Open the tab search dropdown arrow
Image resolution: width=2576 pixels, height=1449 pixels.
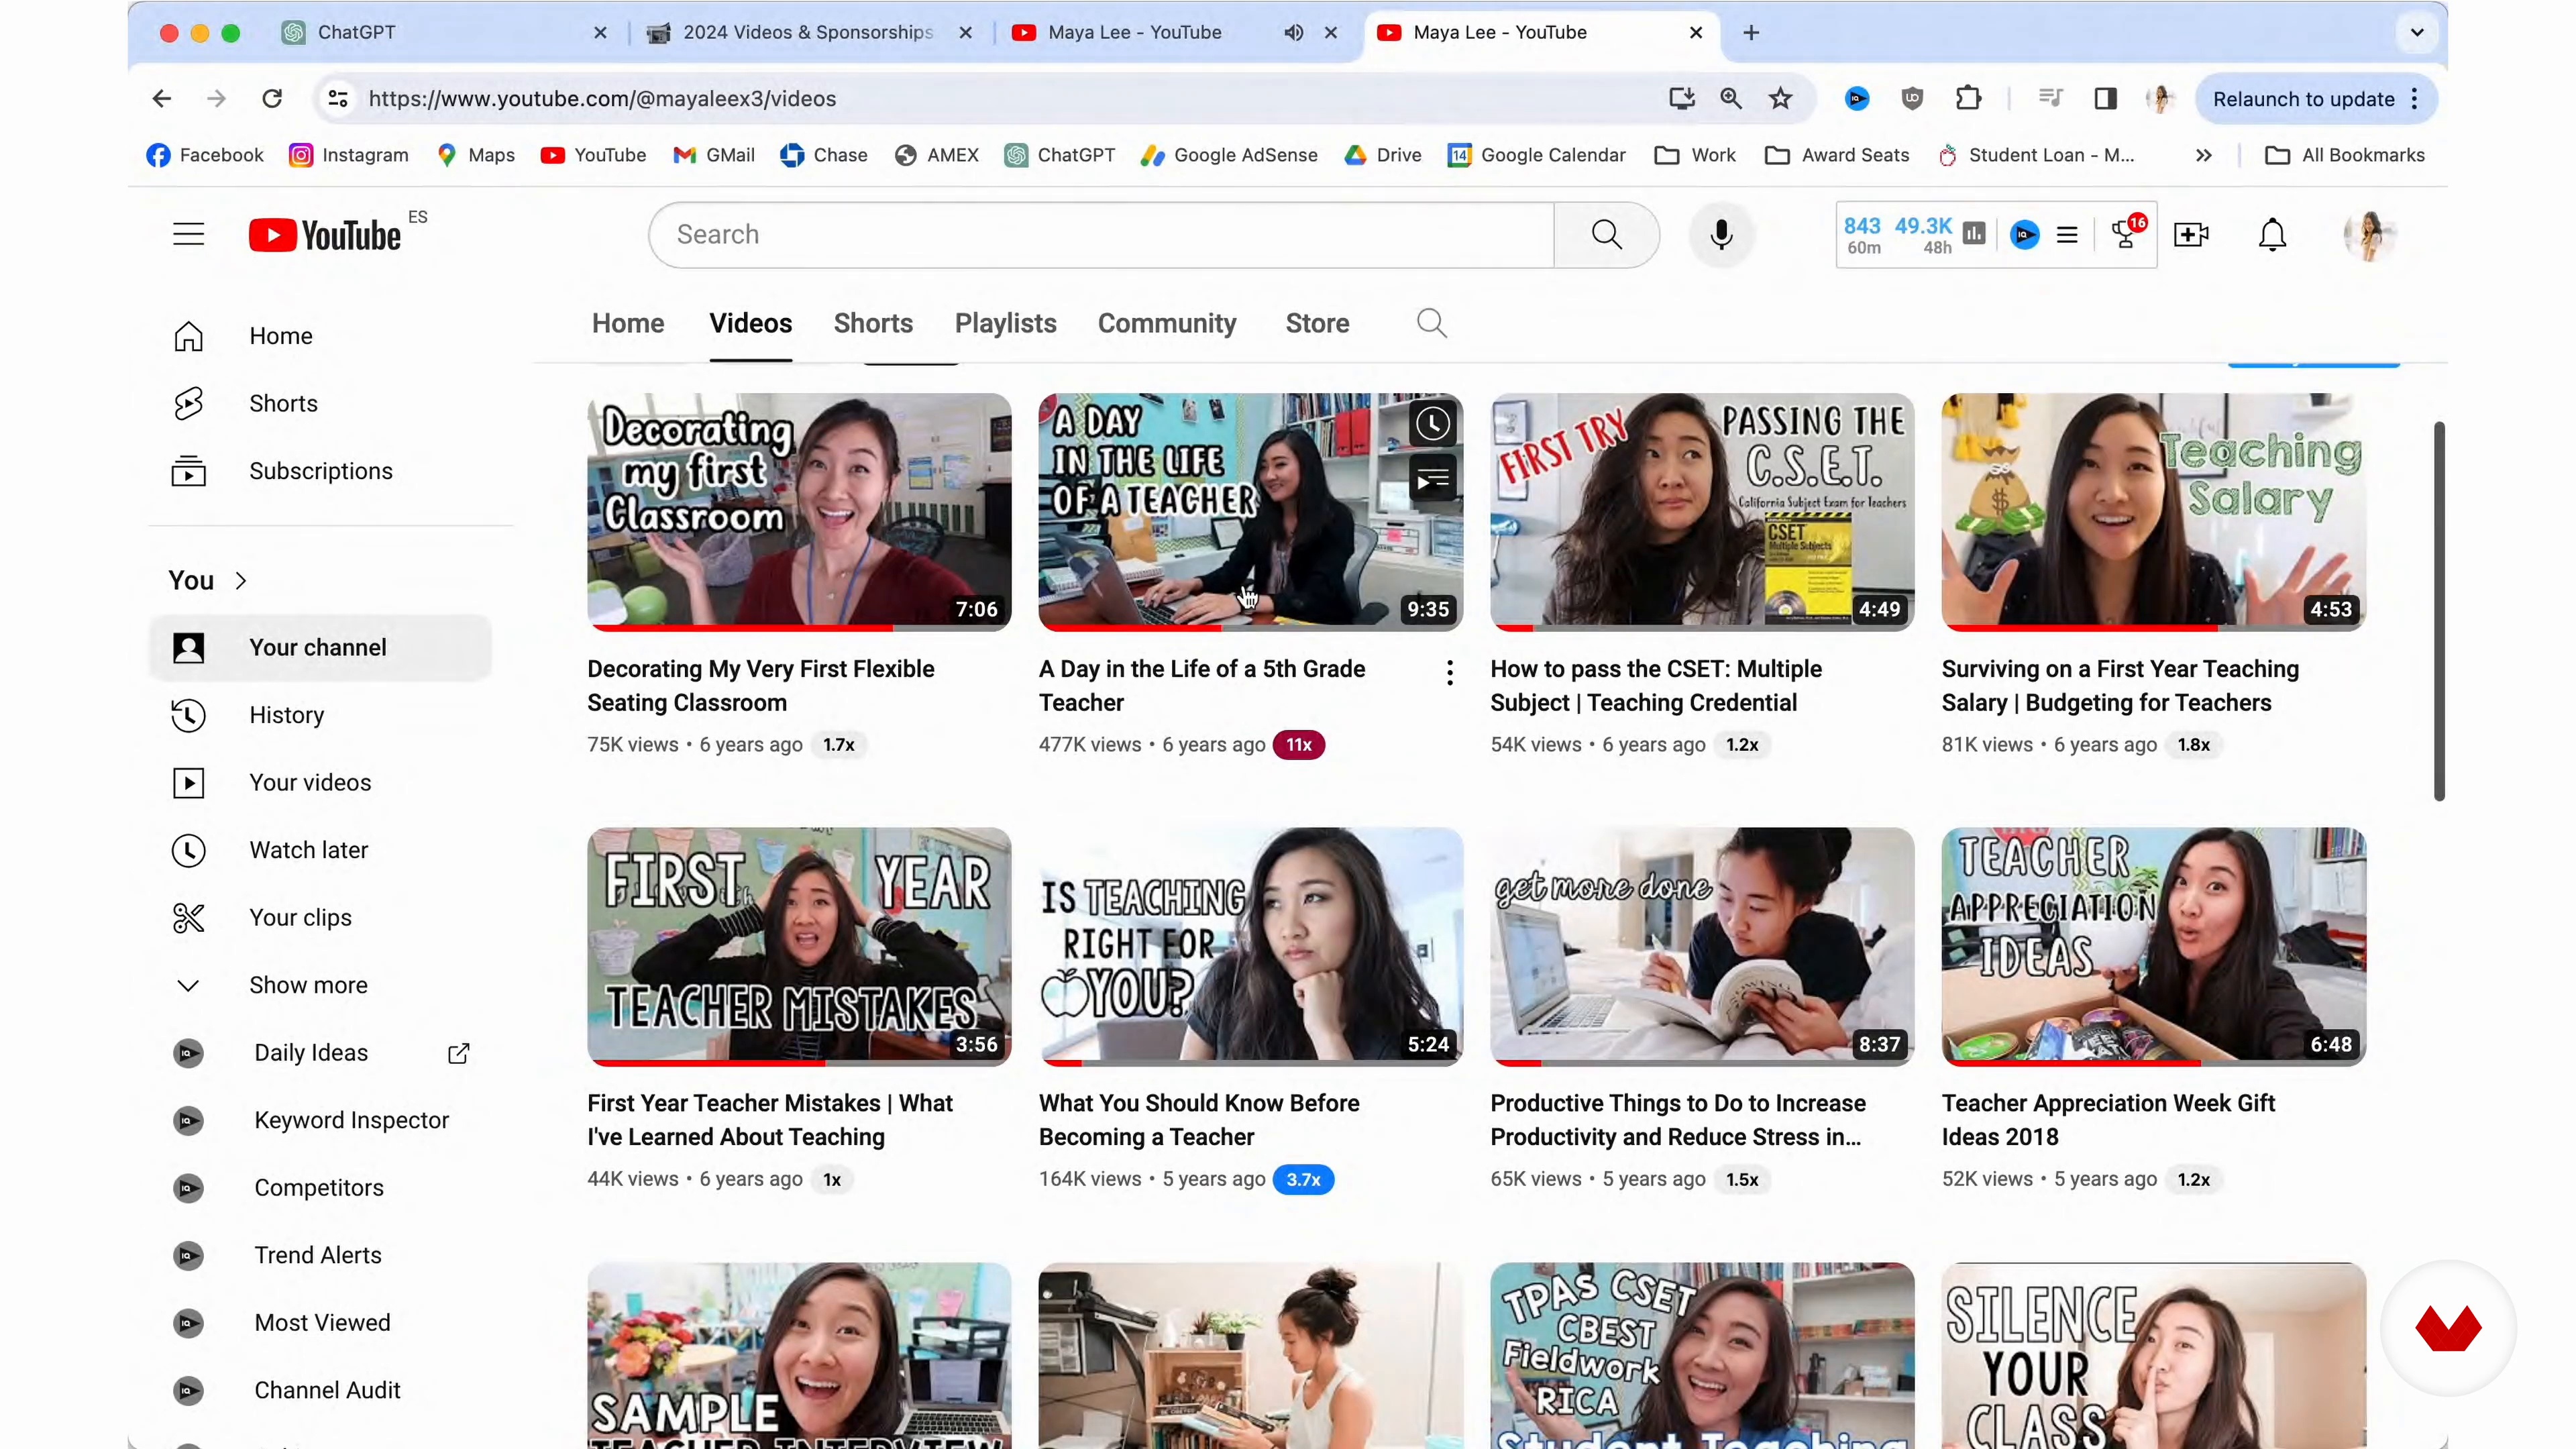click(2416, 32)
